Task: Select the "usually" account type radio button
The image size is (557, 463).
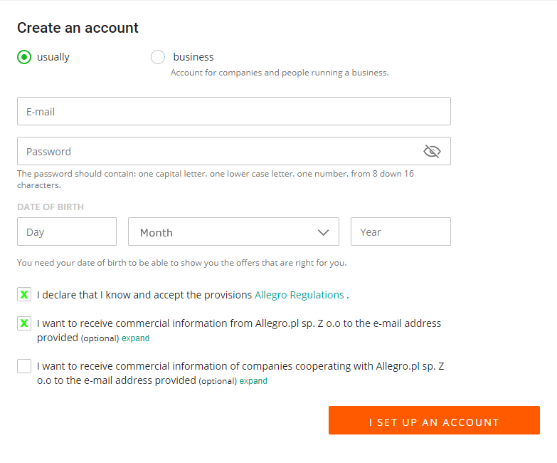Action: tap(24, 57)
